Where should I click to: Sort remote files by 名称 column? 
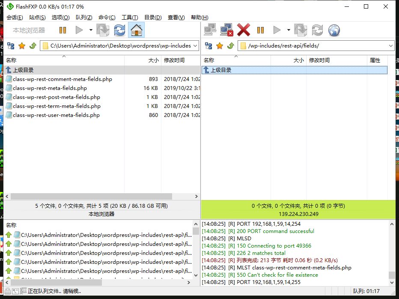click(236, 60)
